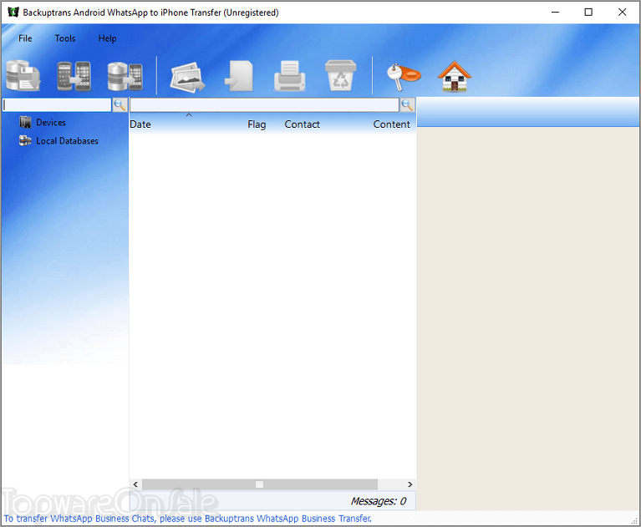
Task: Click the message search input field
Action: [264, 105]
